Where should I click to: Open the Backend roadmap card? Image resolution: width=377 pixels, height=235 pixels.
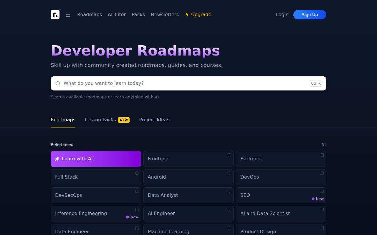(x=281, y=159)
